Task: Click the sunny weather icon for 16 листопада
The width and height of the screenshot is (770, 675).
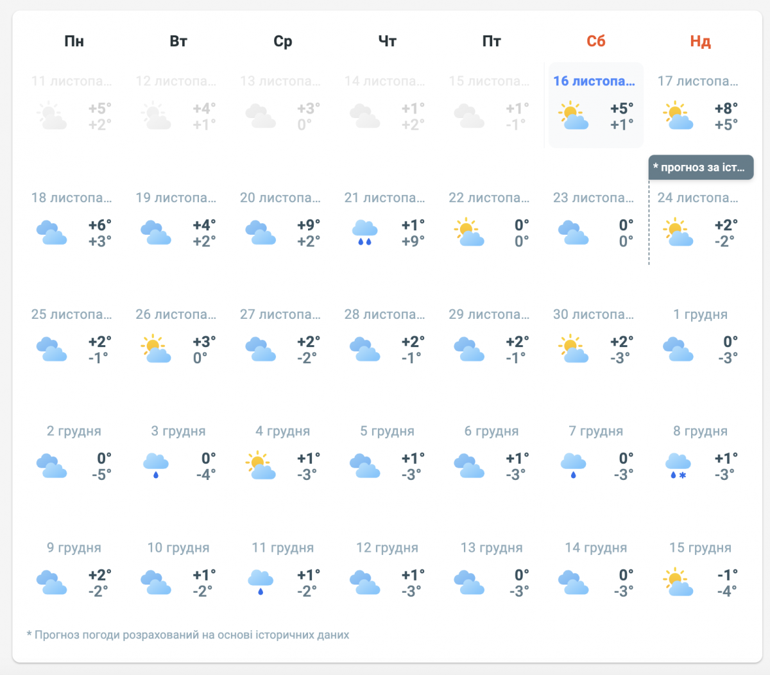Action: point(573,116)
